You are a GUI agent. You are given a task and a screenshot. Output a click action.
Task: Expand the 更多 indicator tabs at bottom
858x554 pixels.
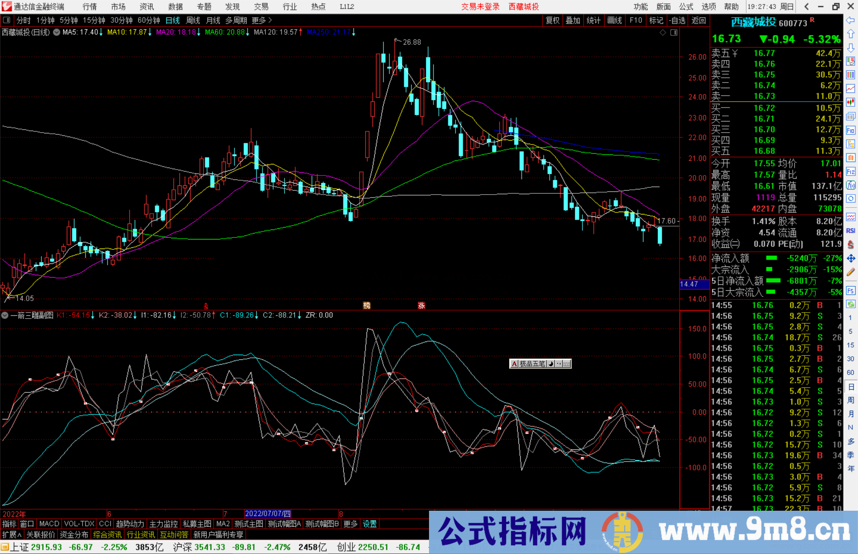coord(350,524)
